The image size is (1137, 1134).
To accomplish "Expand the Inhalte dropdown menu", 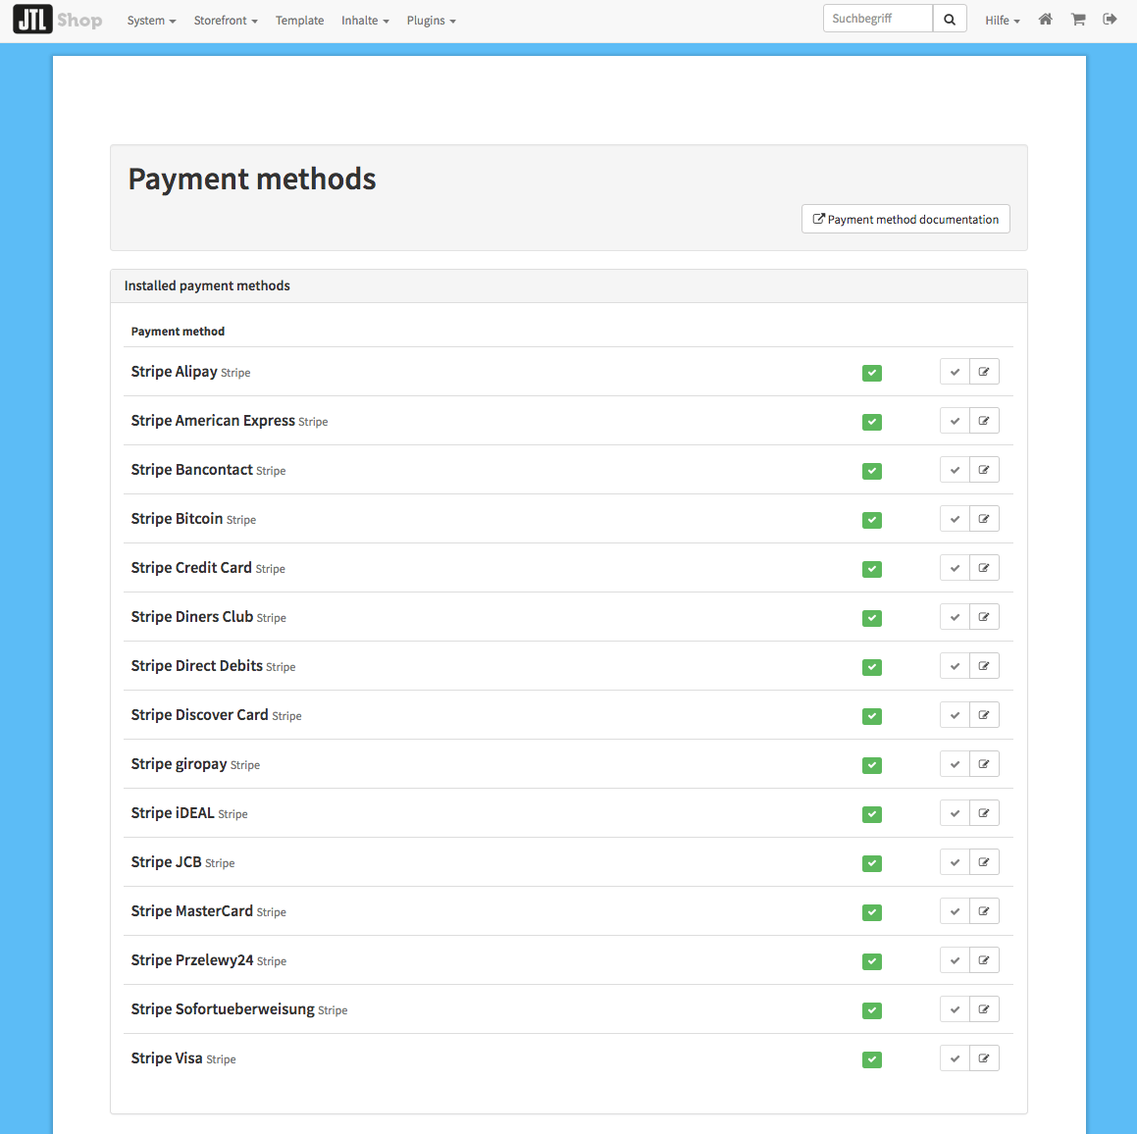I will coord(365,21).
